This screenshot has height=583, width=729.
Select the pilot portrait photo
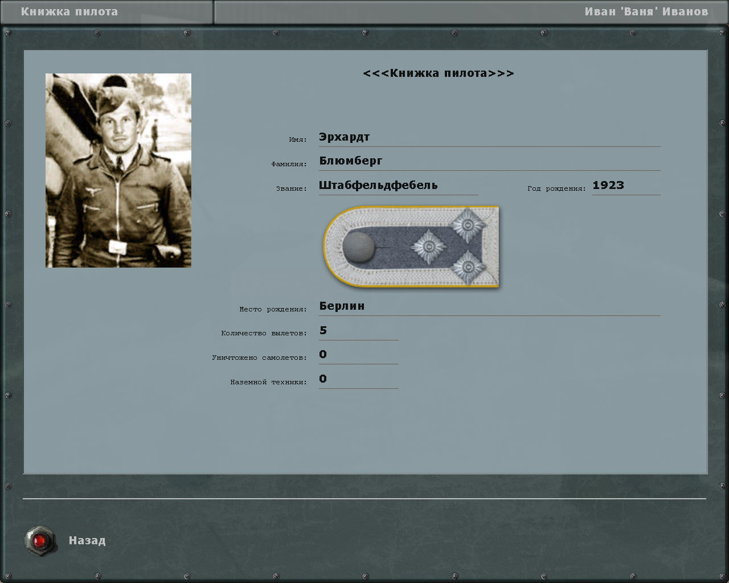tap(118, 170)
